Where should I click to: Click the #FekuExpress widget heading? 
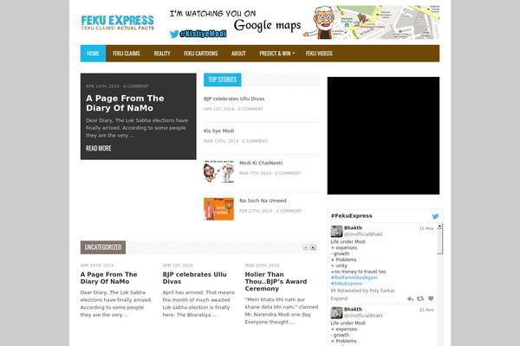point(352,216)
